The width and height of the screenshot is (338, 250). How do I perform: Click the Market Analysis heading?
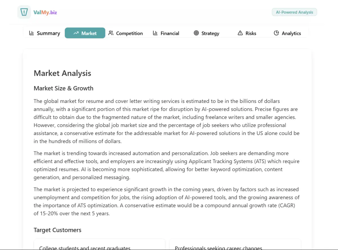point(62,73)
